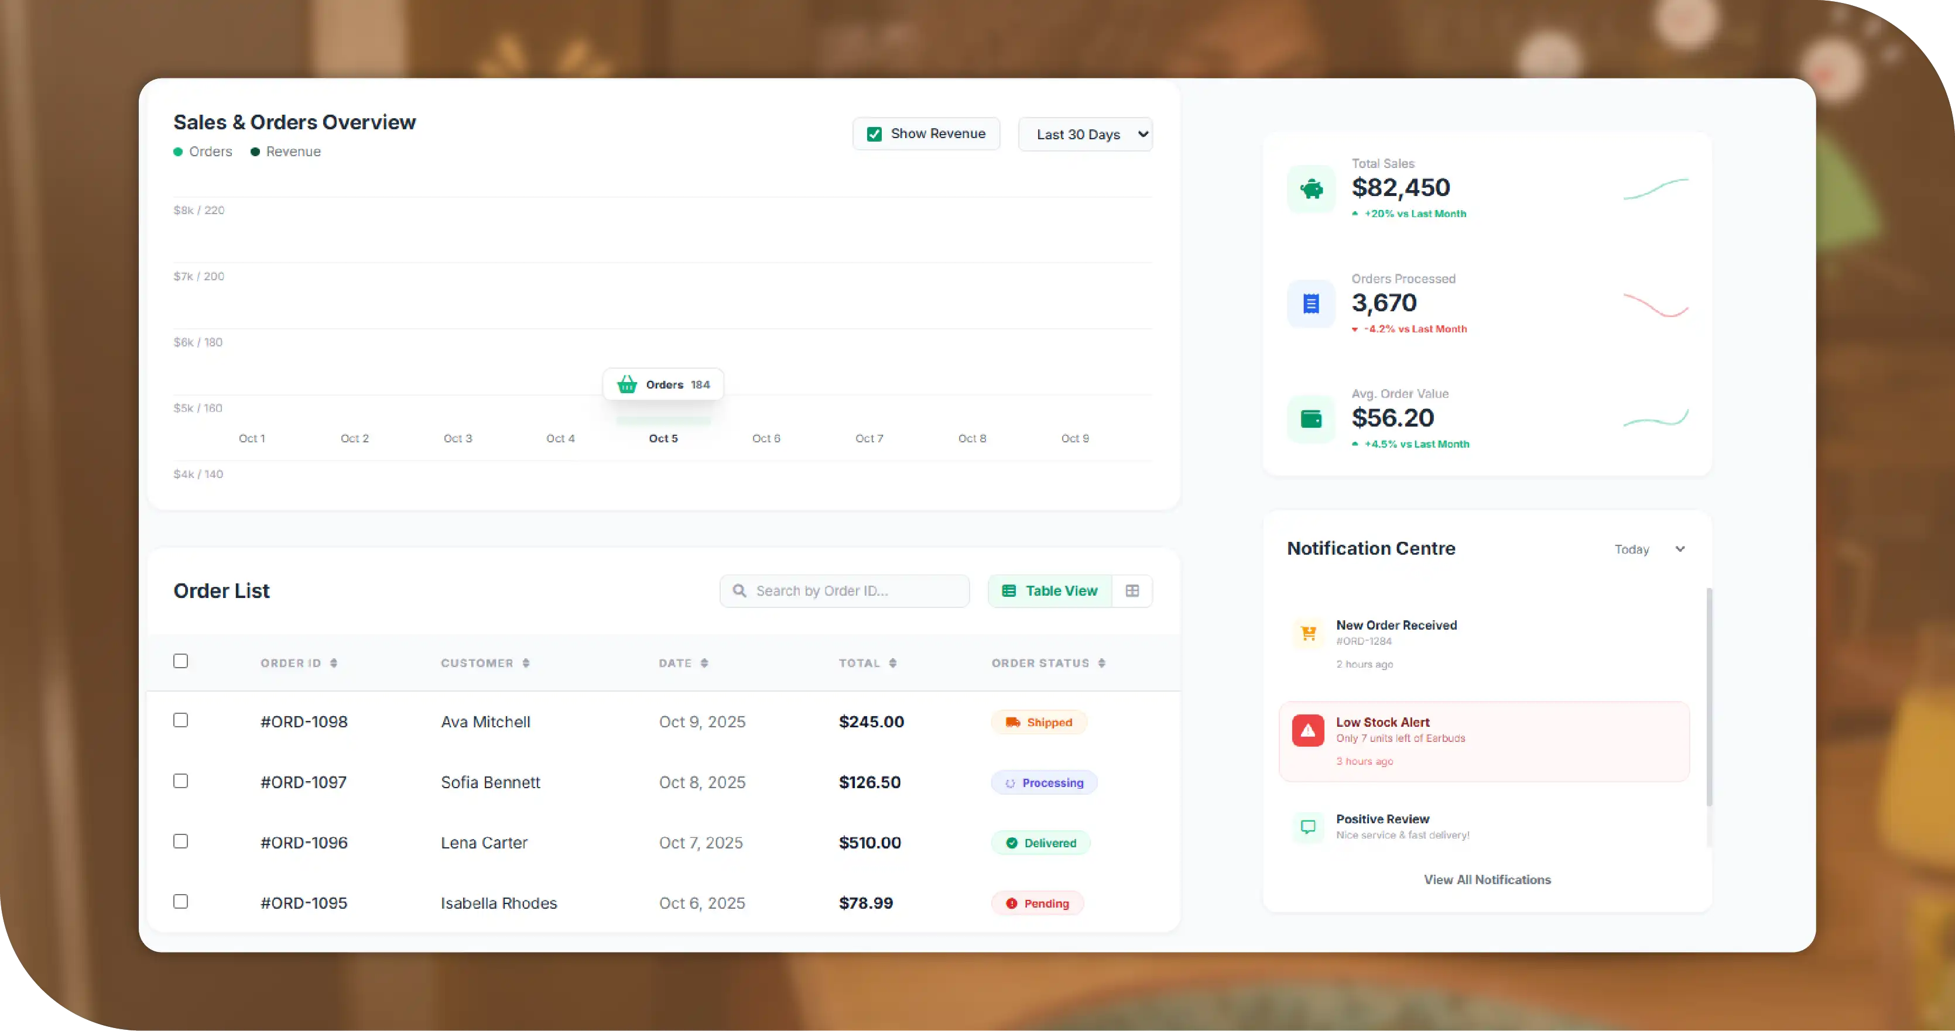Screen dimensions: 1955x1031
Task: Click order ID #ORD-1097
Action: click(303, 783)
